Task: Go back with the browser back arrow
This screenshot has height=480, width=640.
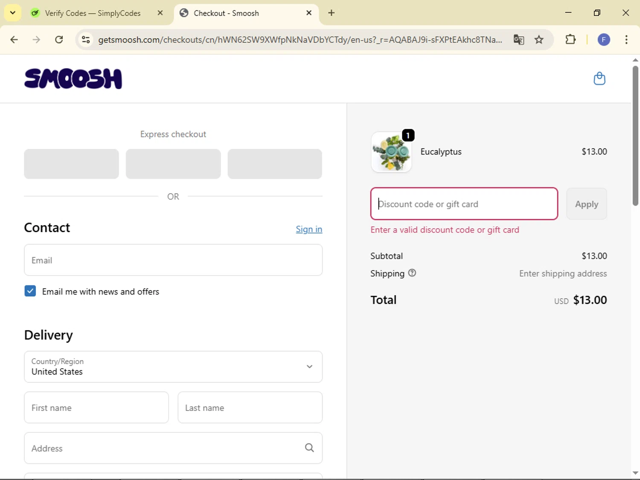Action: click(14, 40)
